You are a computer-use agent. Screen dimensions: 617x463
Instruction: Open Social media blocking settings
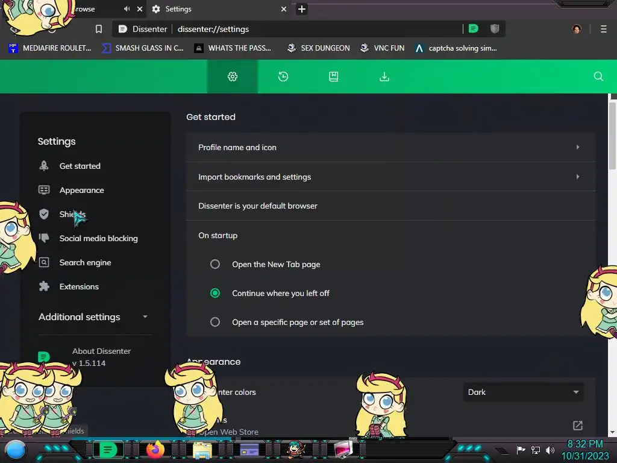tap(98, 238)
